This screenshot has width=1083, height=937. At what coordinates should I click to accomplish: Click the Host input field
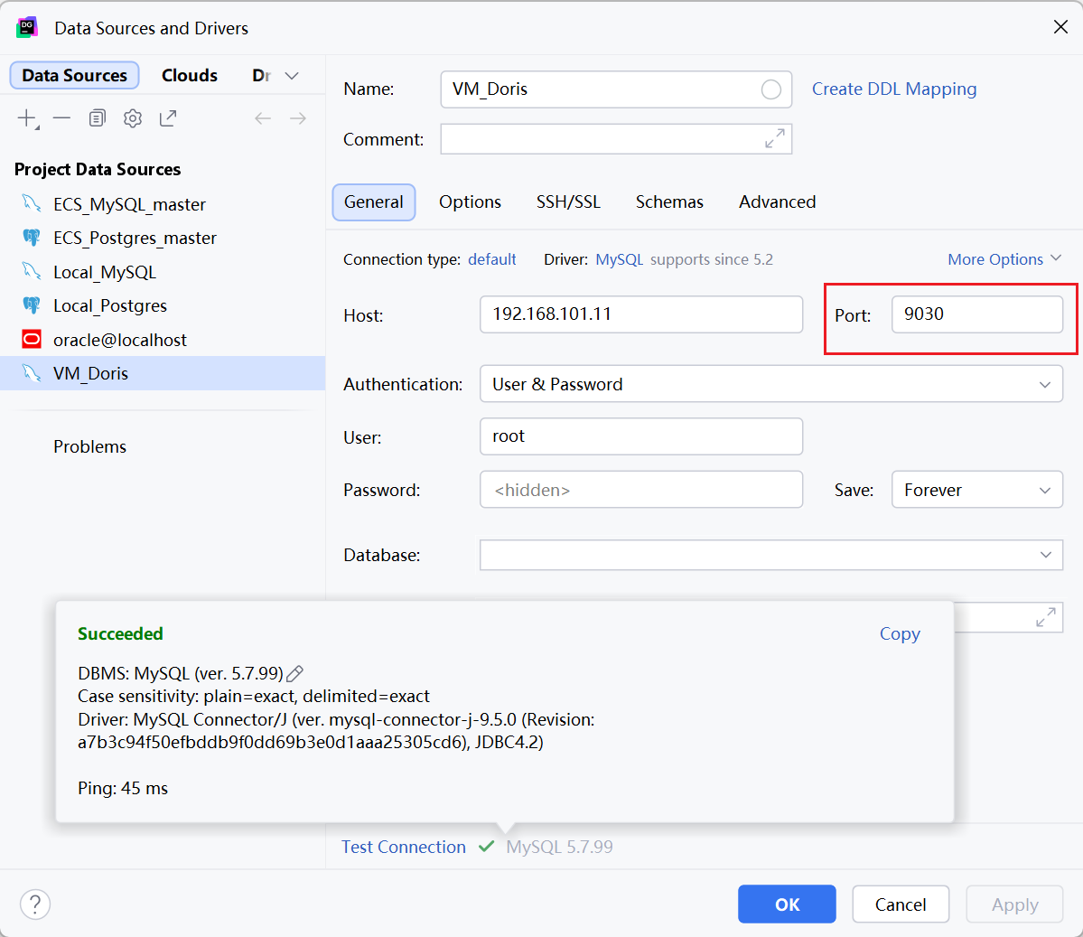[641, 314]
